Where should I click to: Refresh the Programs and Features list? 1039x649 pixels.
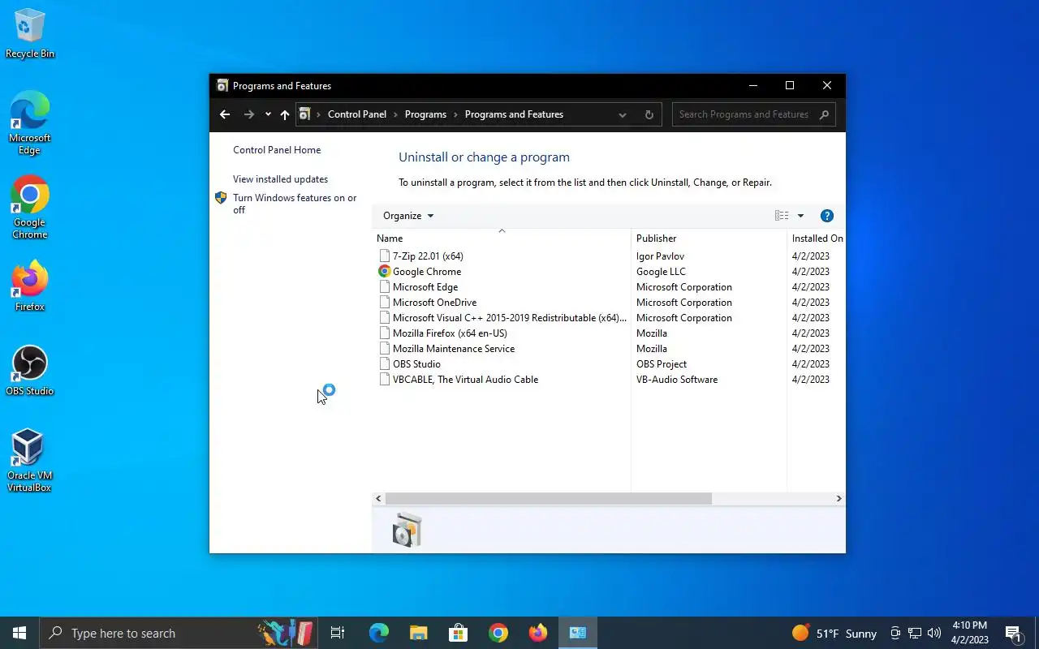point(649,114)
